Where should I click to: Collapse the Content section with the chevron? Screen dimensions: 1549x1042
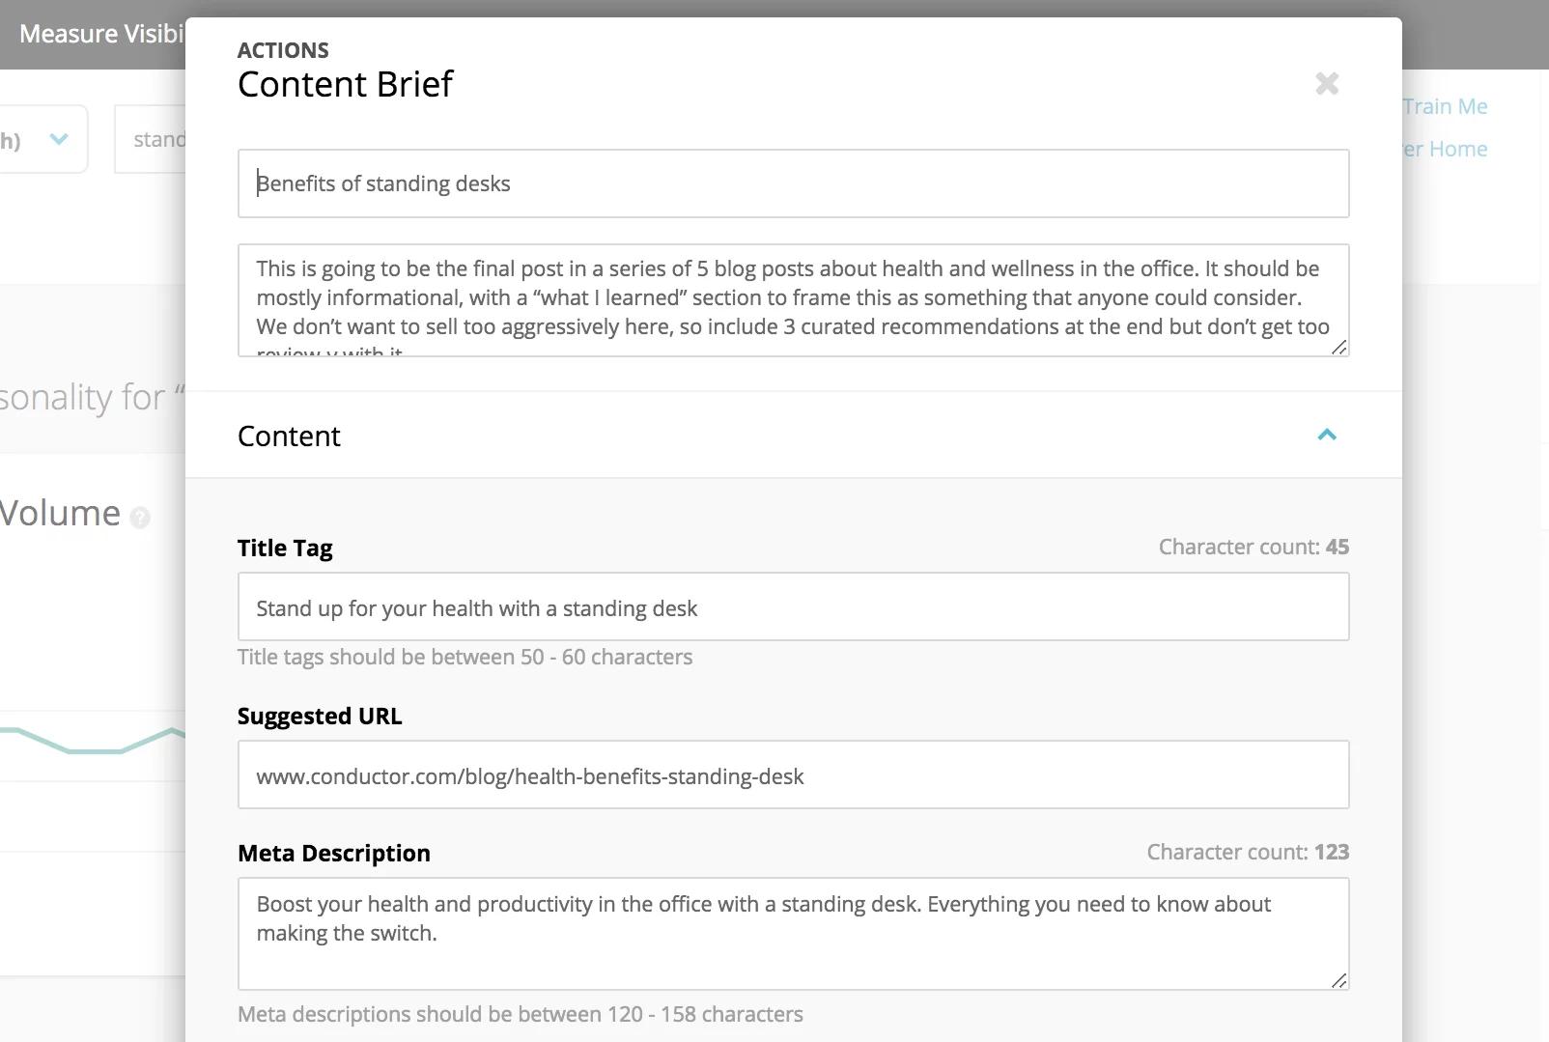coord(1329,436)
